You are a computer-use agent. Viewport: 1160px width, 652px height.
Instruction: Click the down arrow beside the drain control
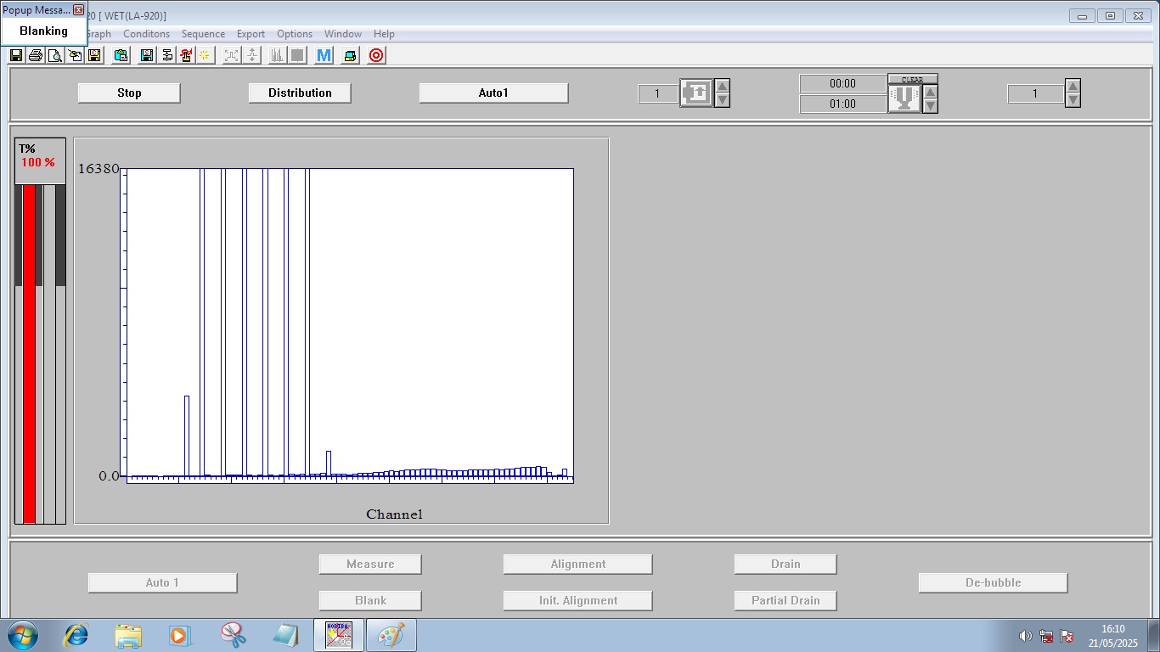pyautogui.click(x=931, y=106)
